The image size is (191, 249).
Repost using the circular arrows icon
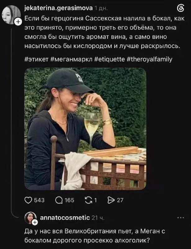(x=88, y=200)
